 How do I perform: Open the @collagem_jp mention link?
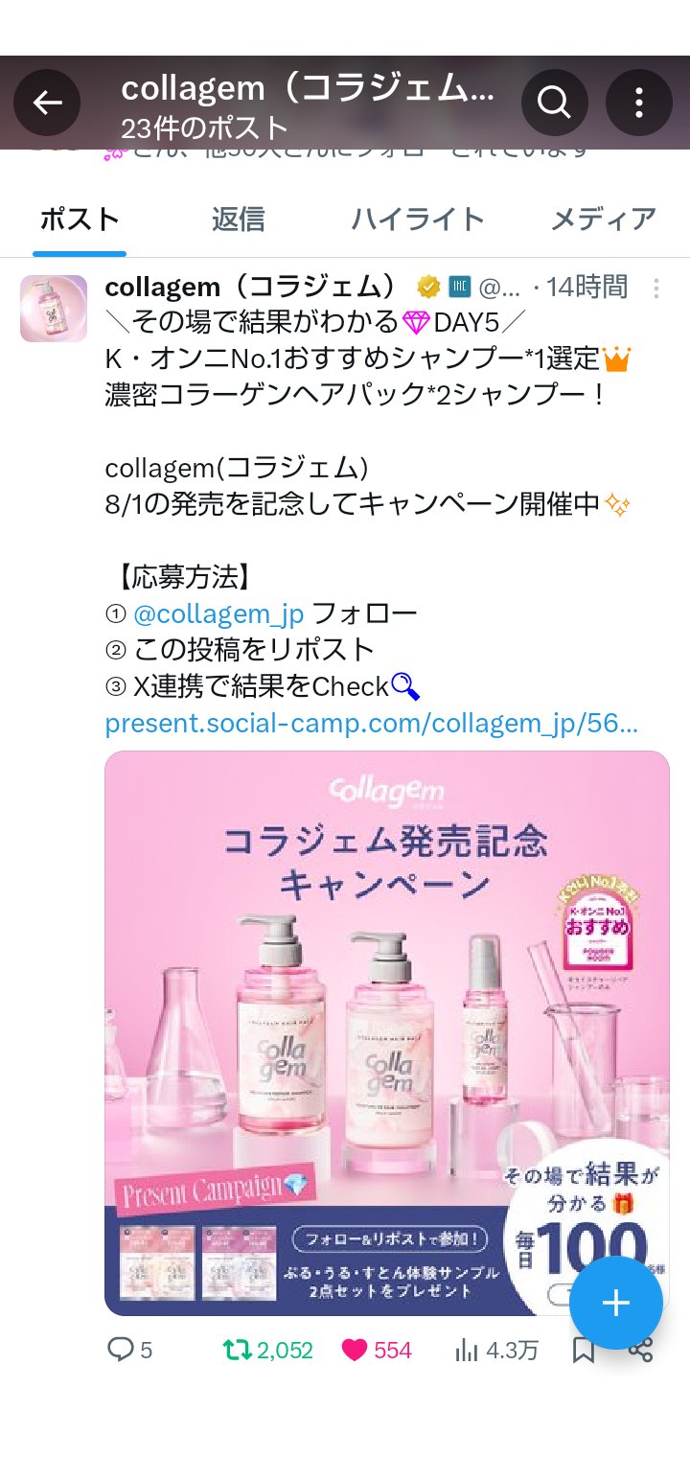[218, 613]
